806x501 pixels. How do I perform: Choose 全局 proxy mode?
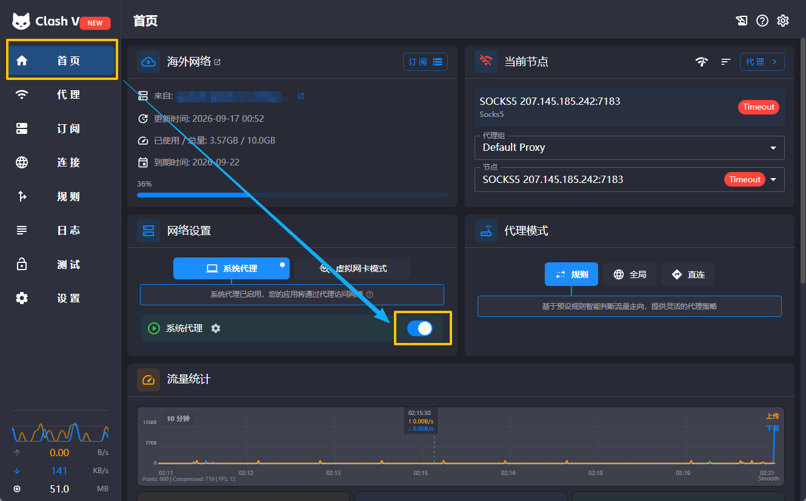coord(630,274)
